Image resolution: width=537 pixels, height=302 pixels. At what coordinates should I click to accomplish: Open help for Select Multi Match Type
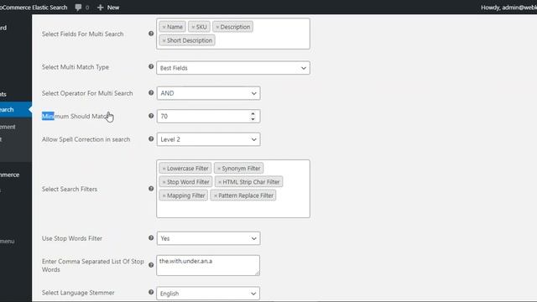pyautogui.click(x=151, y=66)
